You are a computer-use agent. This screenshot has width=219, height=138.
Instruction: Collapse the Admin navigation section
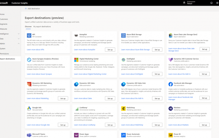pyautogui.click(x=18, y=43)
